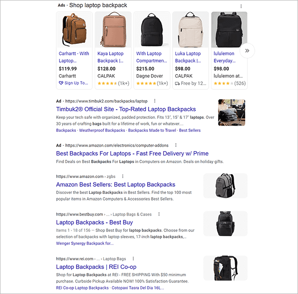The image size is (298, 294).
Task: Open the lululemon Everyday backpack listing
Action: 224,57
